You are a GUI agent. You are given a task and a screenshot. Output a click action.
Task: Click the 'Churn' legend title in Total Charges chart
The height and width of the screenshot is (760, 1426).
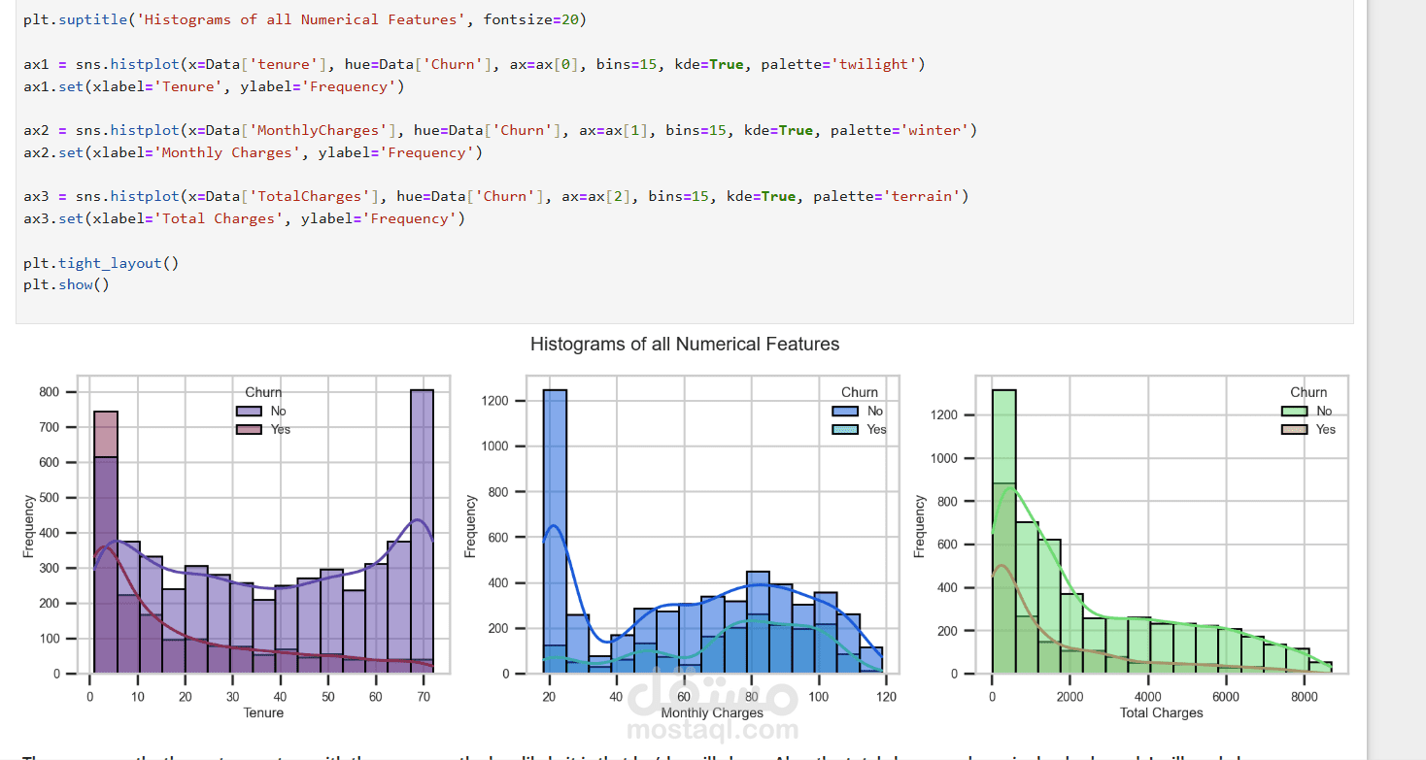(x=1308, y=392)
